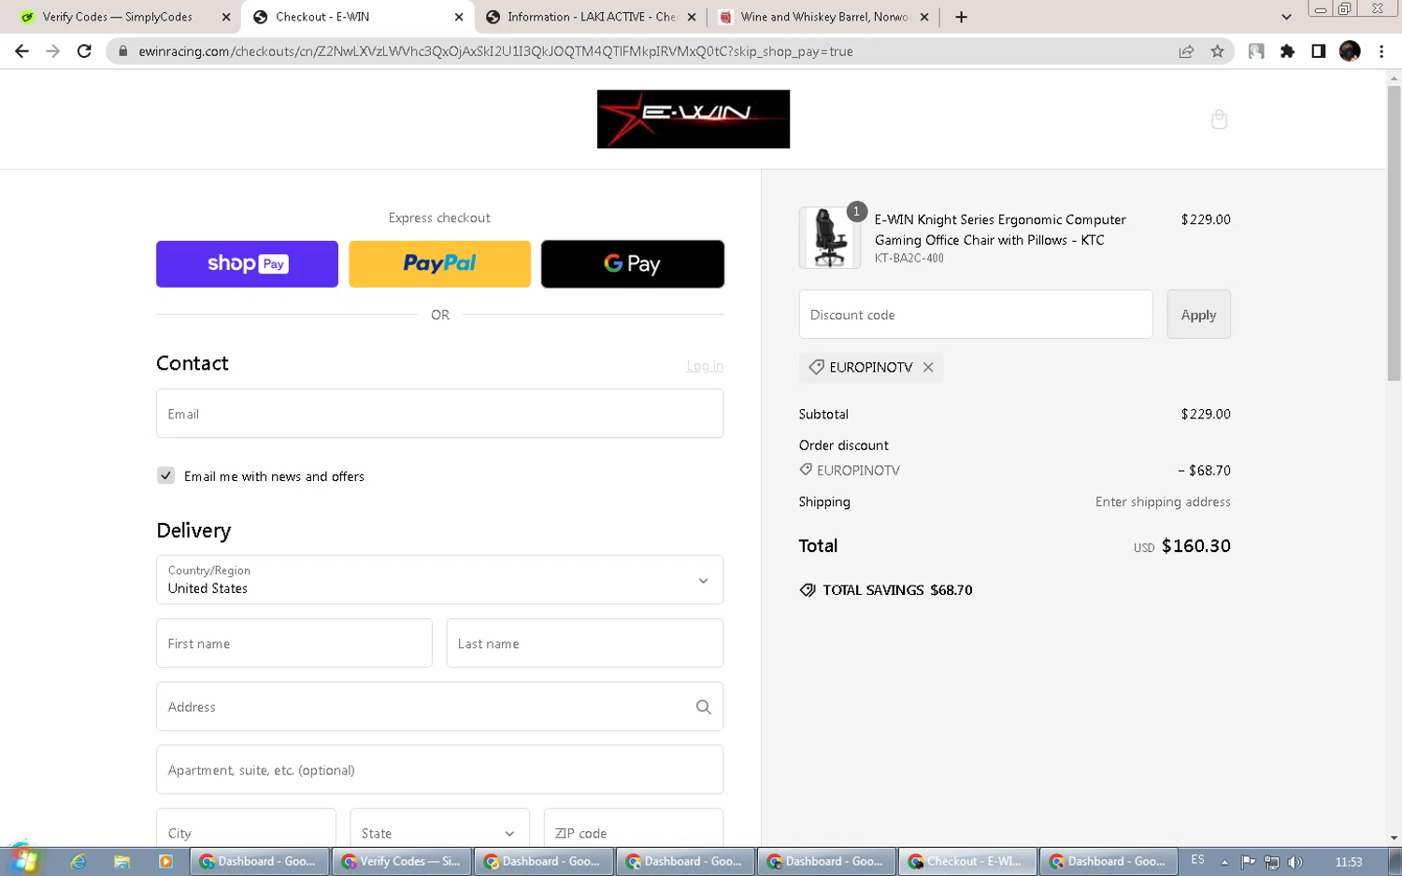Apply the discount code
Screen dimensions: 1402x876
click(x=1198, y=315)
